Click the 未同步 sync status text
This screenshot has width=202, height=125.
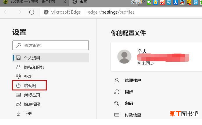click(148, 63)
